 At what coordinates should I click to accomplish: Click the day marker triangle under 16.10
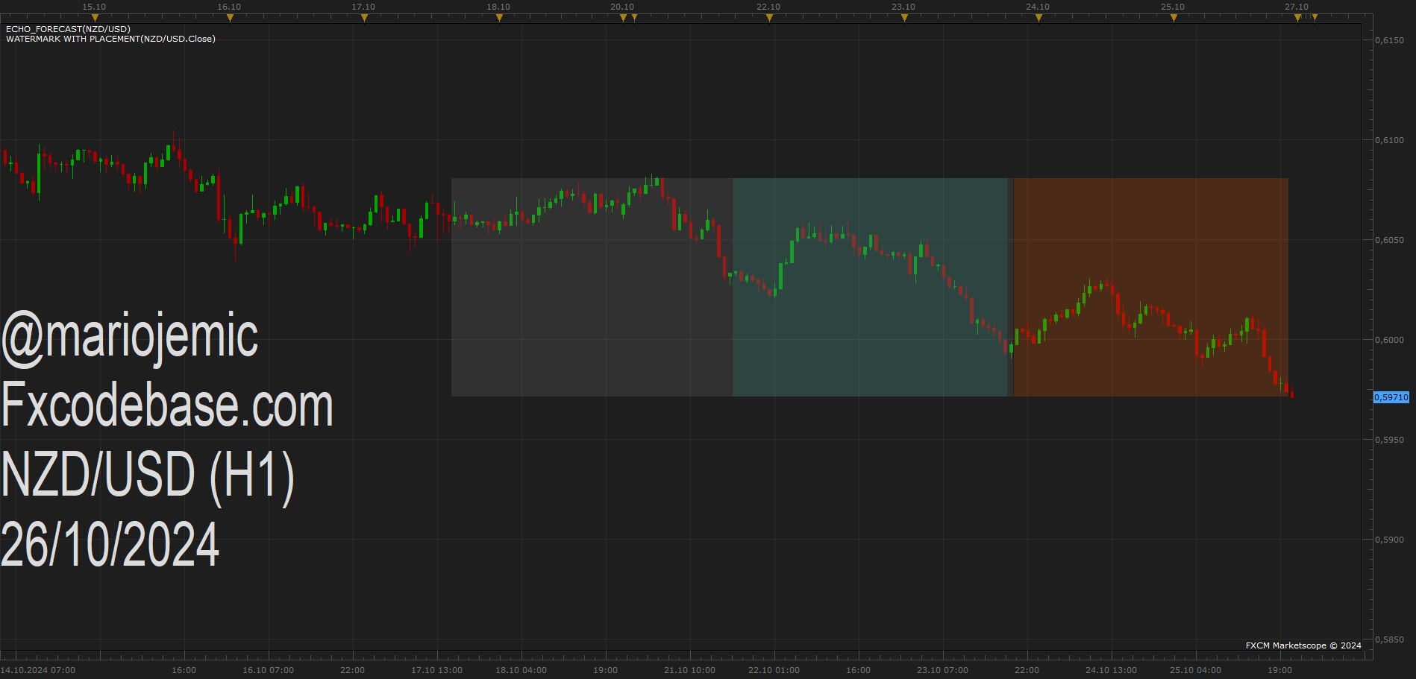230,18
